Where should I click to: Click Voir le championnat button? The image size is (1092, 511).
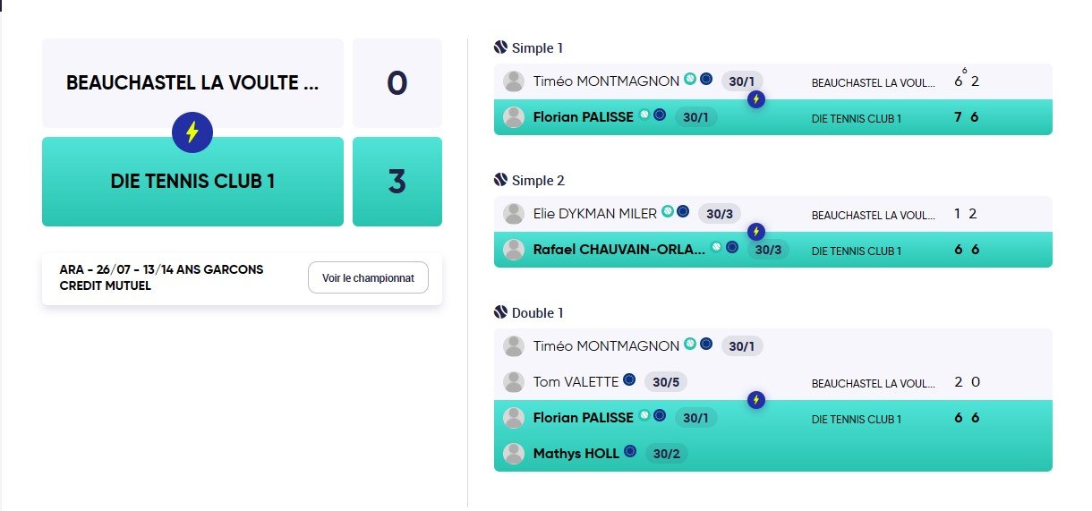368,277
